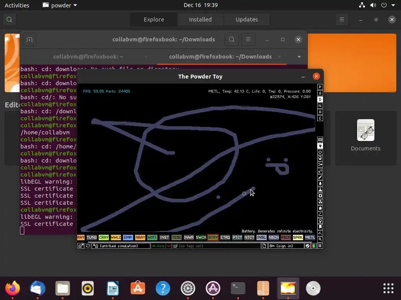This screenshot has width=401, height=300.
Task: Launch Firefox from the dock
Action: (13, 288)
